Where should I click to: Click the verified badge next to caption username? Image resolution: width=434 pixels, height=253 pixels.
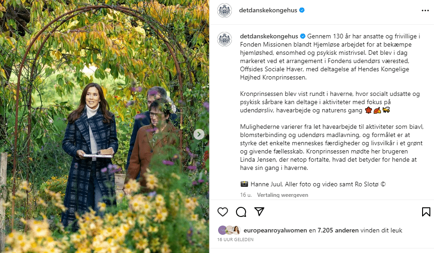click(303, 36)
